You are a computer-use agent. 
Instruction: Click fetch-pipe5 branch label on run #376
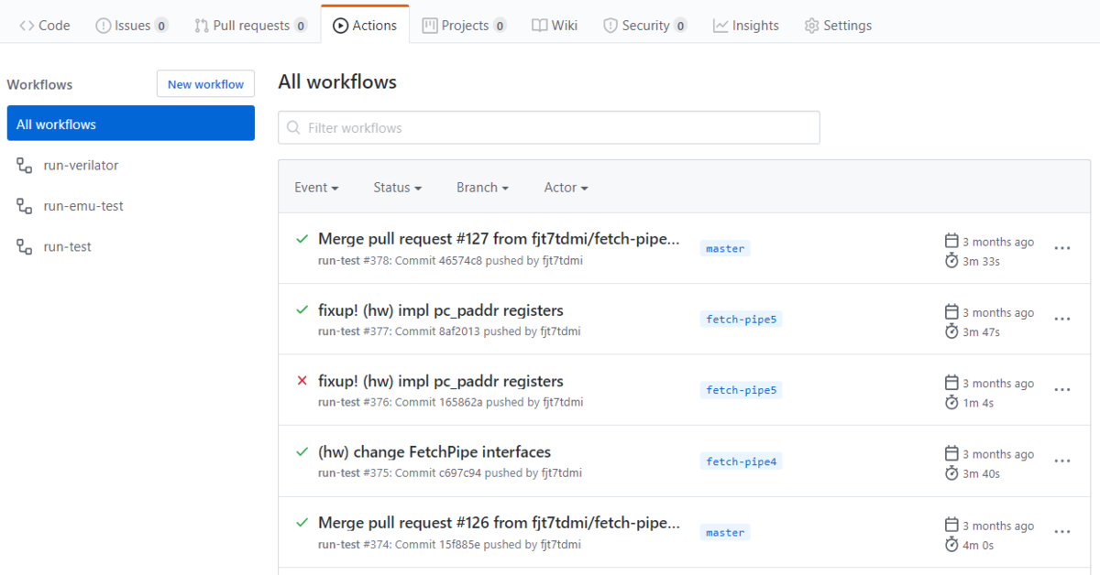pyautogui.click(x=741, y=390)
